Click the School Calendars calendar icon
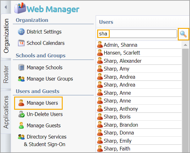This screenshot has height=153, width=190. coord(21,43)
